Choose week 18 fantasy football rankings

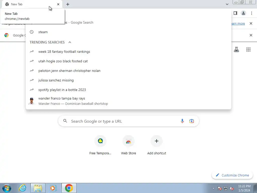click(128, 52)
